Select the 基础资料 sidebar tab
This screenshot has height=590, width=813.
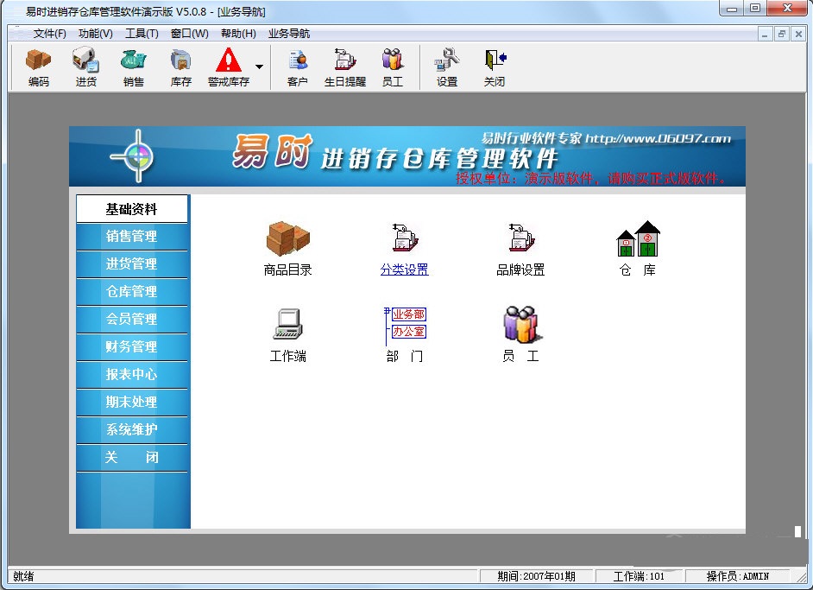point(132,209)
